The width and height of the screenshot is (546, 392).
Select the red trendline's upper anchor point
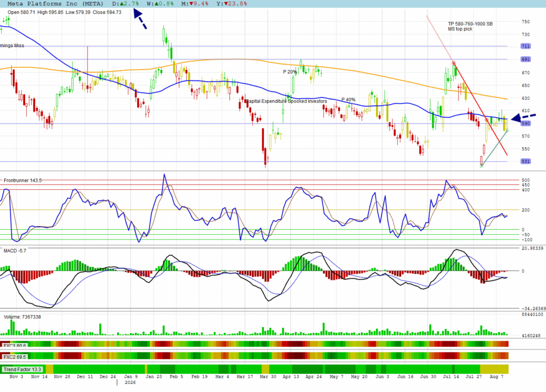pyautogui.click(x=454, y=63)
